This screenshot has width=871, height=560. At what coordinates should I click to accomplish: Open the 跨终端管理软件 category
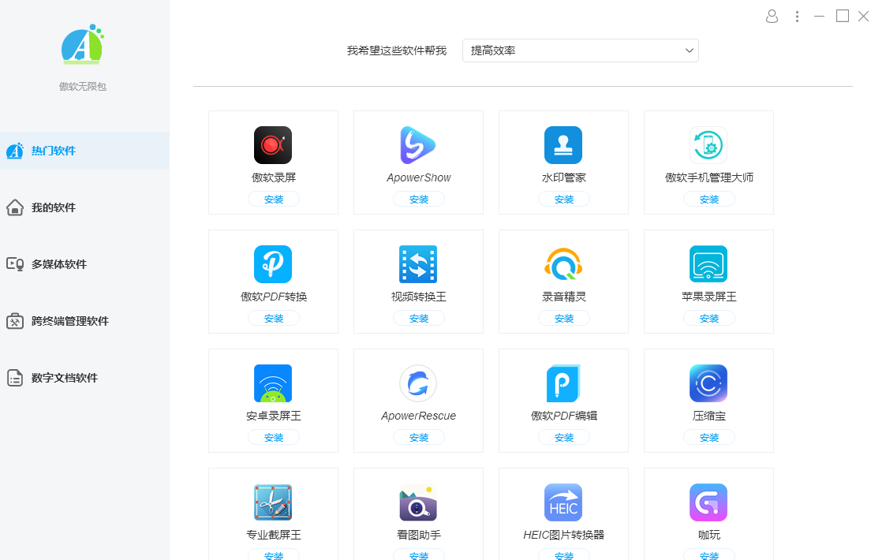(x=84, y=320)
